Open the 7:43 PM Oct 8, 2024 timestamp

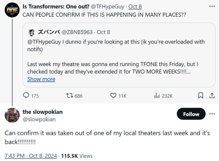pyautogui.click(x=31, y=156)
